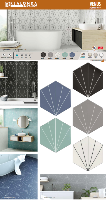This screenshot has width=106, height=200.
Task: Click the beige marble round finish sample
Action: point(90,55)
